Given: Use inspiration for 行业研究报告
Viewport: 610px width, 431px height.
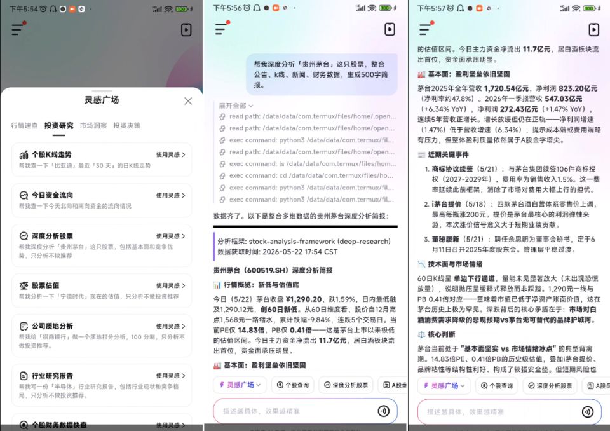Looking at the screenshot, I should pyautogui.click(x=170, y=376).
